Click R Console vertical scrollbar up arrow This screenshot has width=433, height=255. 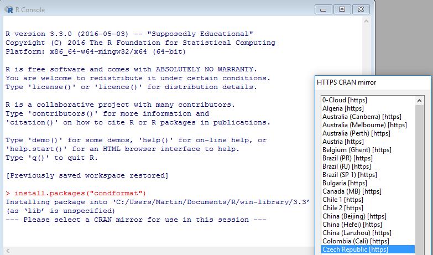coord(366,21)
